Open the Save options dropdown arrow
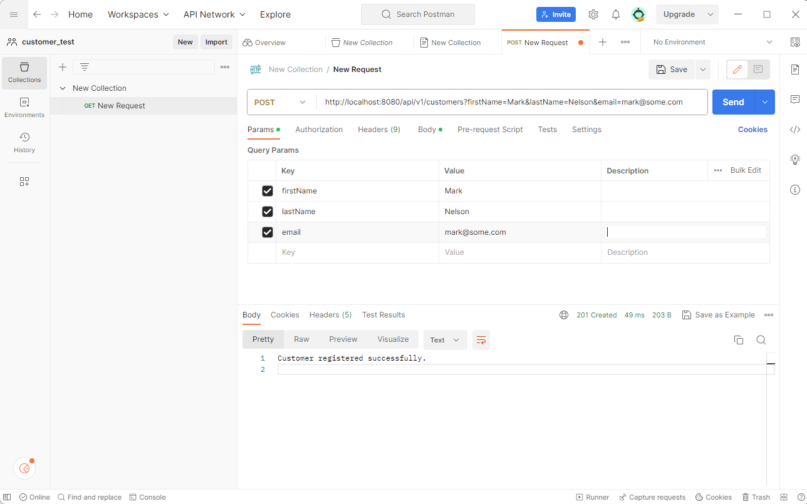This screenshot has height=504, width=807. [703, 69]
